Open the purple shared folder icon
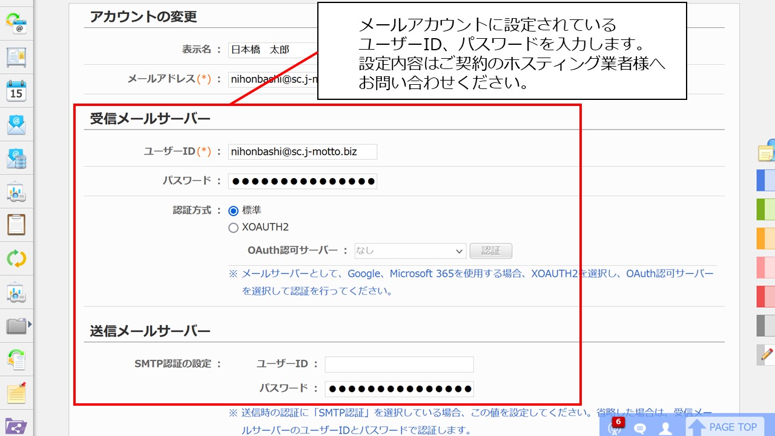The image size is (775, 436). coord(16,426)
